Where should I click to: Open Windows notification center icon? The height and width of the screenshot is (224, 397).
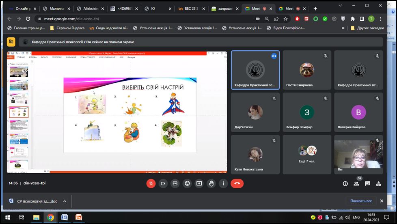click(x=386, y=218)
